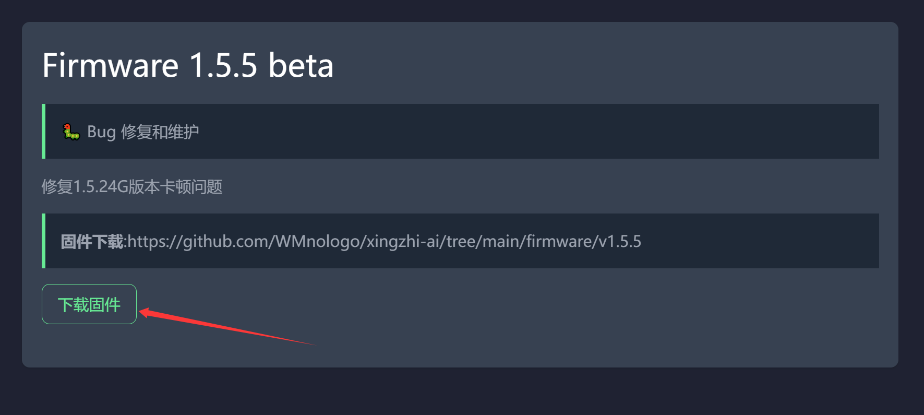Viewport: 924px width, 415px height.
Task: Click the red arrow annotation
Action: [227, 326]
